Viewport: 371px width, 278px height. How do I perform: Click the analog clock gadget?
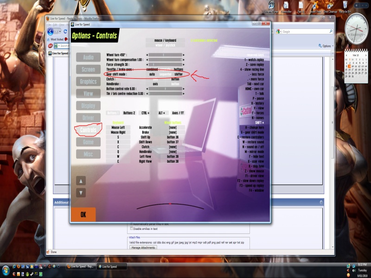pos(356,29)
